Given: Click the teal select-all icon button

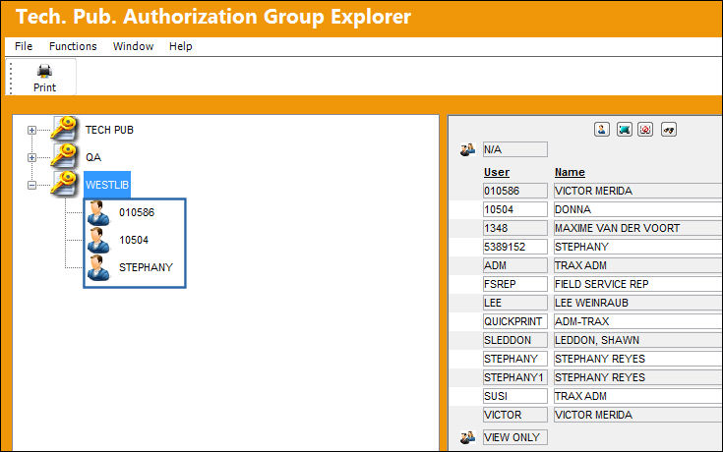Looking at the screenshot, I should pyautogui.click(x=625, y=130).
